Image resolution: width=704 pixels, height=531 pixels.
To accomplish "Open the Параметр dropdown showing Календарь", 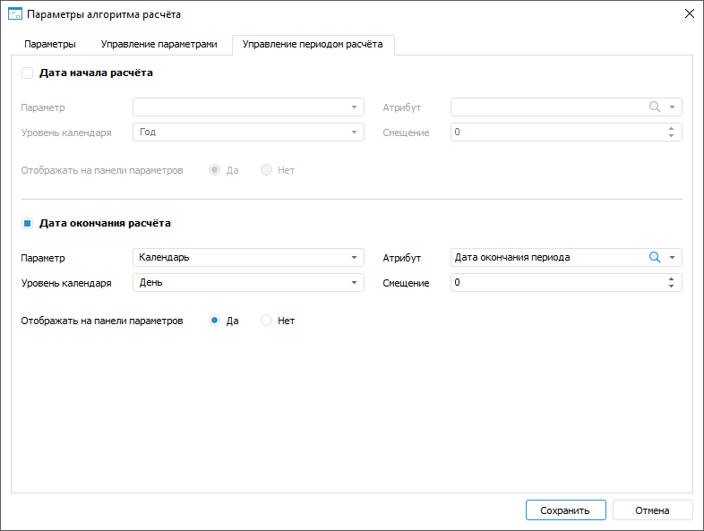I will coord(248,257).
